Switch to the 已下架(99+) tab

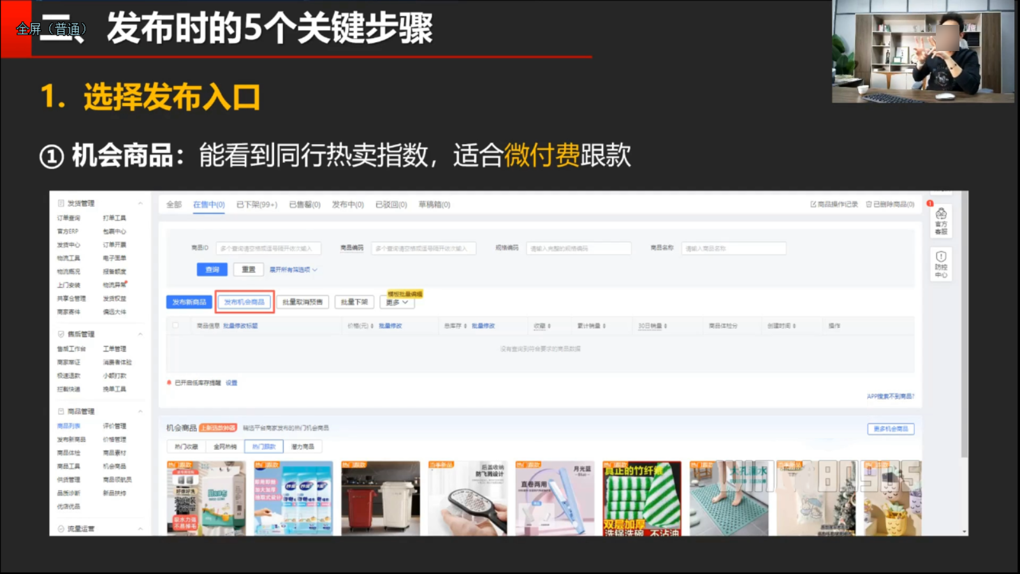click(256, 205)
